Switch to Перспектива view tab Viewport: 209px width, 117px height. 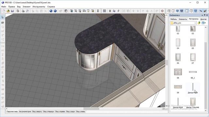click(x=12, y=111)
